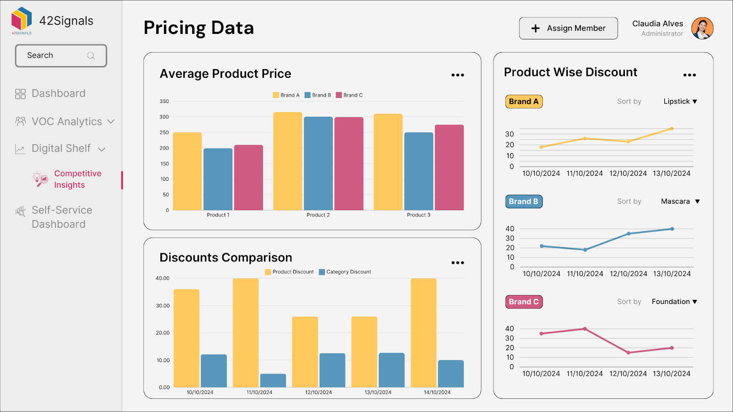
Task: Click the Dashboard grid icon
Action: tap(20, 94)
